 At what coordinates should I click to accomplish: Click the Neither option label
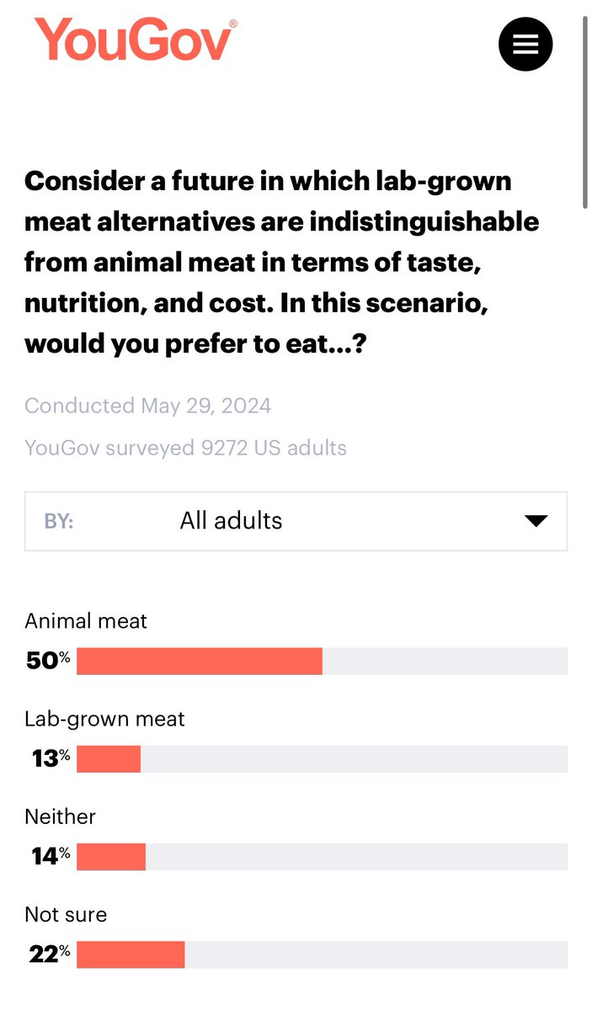(x=61, y=816)
